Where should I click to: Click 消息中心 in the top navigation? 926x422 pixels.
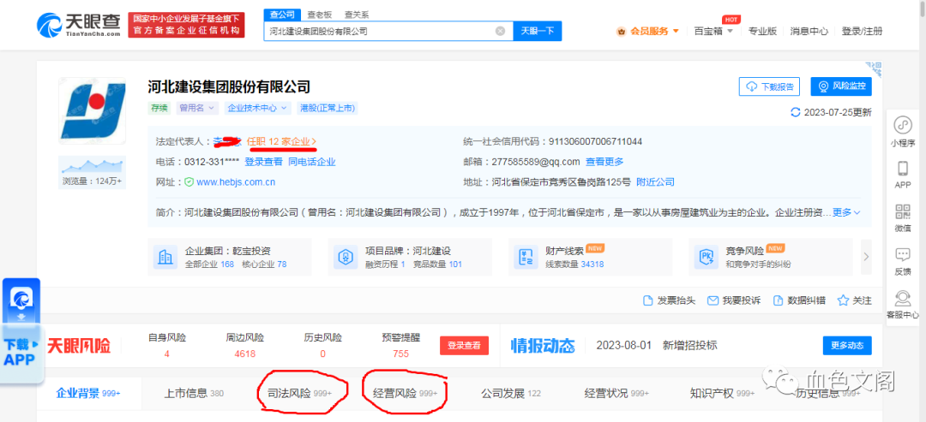(x=809, y=31)
